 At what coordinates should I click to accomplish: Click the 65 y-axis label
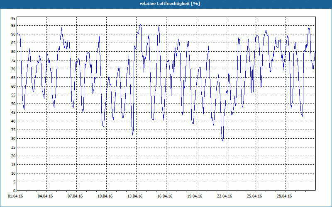[x=13, y=78]
